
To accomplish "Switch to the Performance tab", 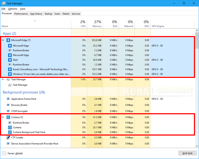I will point(21,14).
